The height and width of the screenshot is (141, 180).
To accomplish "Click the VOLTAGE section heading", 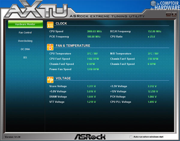I will (x=63, y=78).
